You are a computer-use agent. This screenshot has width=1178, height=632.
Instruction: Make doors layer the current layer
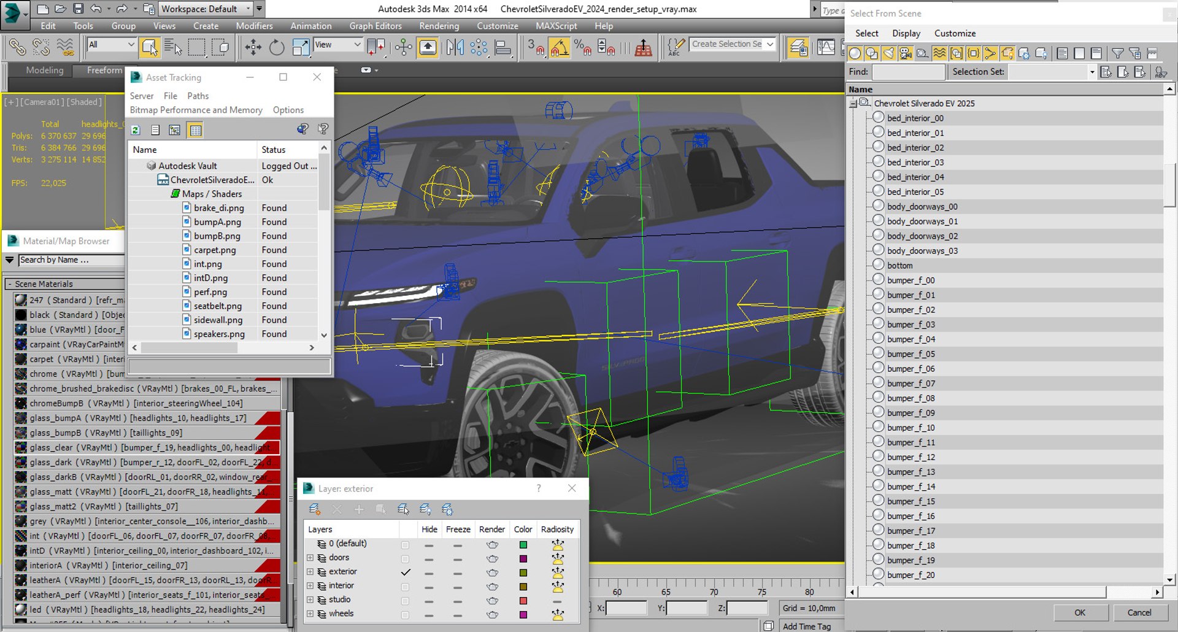pyautogui.click(x=405, y=558)
